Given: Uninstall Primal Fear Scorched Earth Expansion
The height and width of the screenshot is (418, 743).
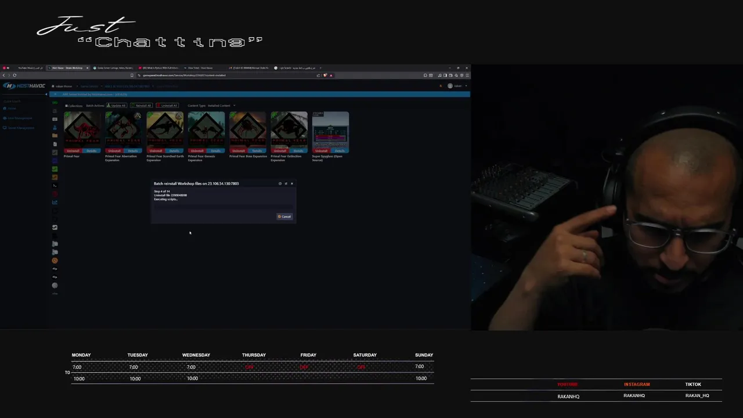Looking at the screenshot, I should (x=156, y=151).
